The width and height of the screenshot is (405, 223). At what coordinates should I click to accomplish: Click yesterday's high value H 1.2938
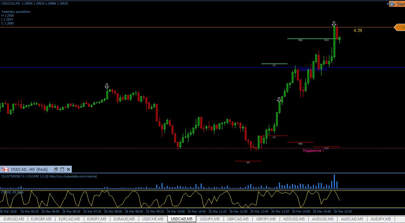point(8,16)
